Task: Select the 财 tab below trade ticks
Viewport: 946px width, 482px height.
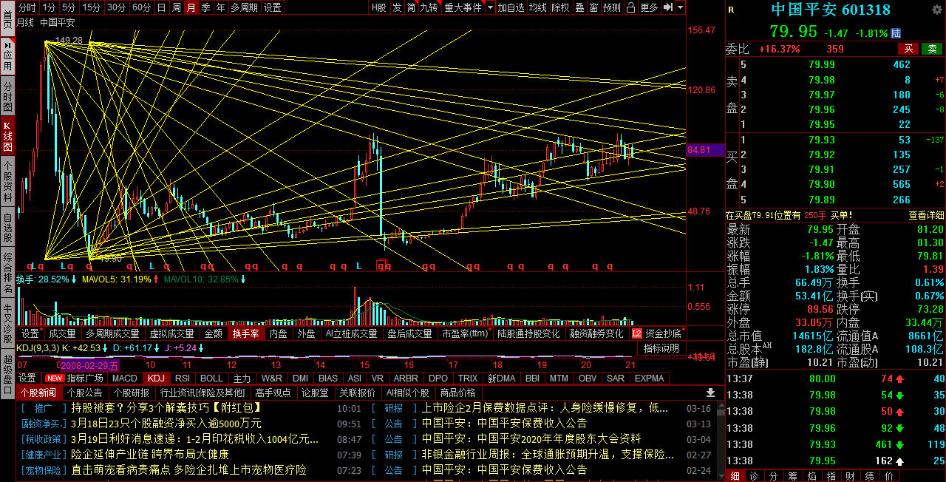Action: point(850,475)
